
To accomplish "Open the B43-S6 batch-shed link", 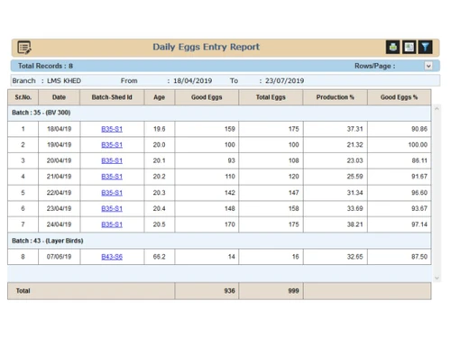I will tap(112, 257).
